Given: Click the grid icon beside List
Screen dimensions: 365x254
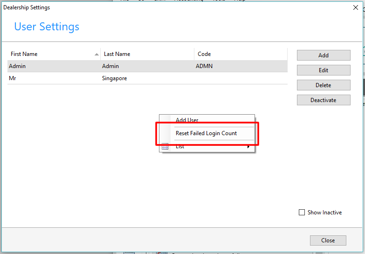Looking at the screenshot, I should pos(165,146).
